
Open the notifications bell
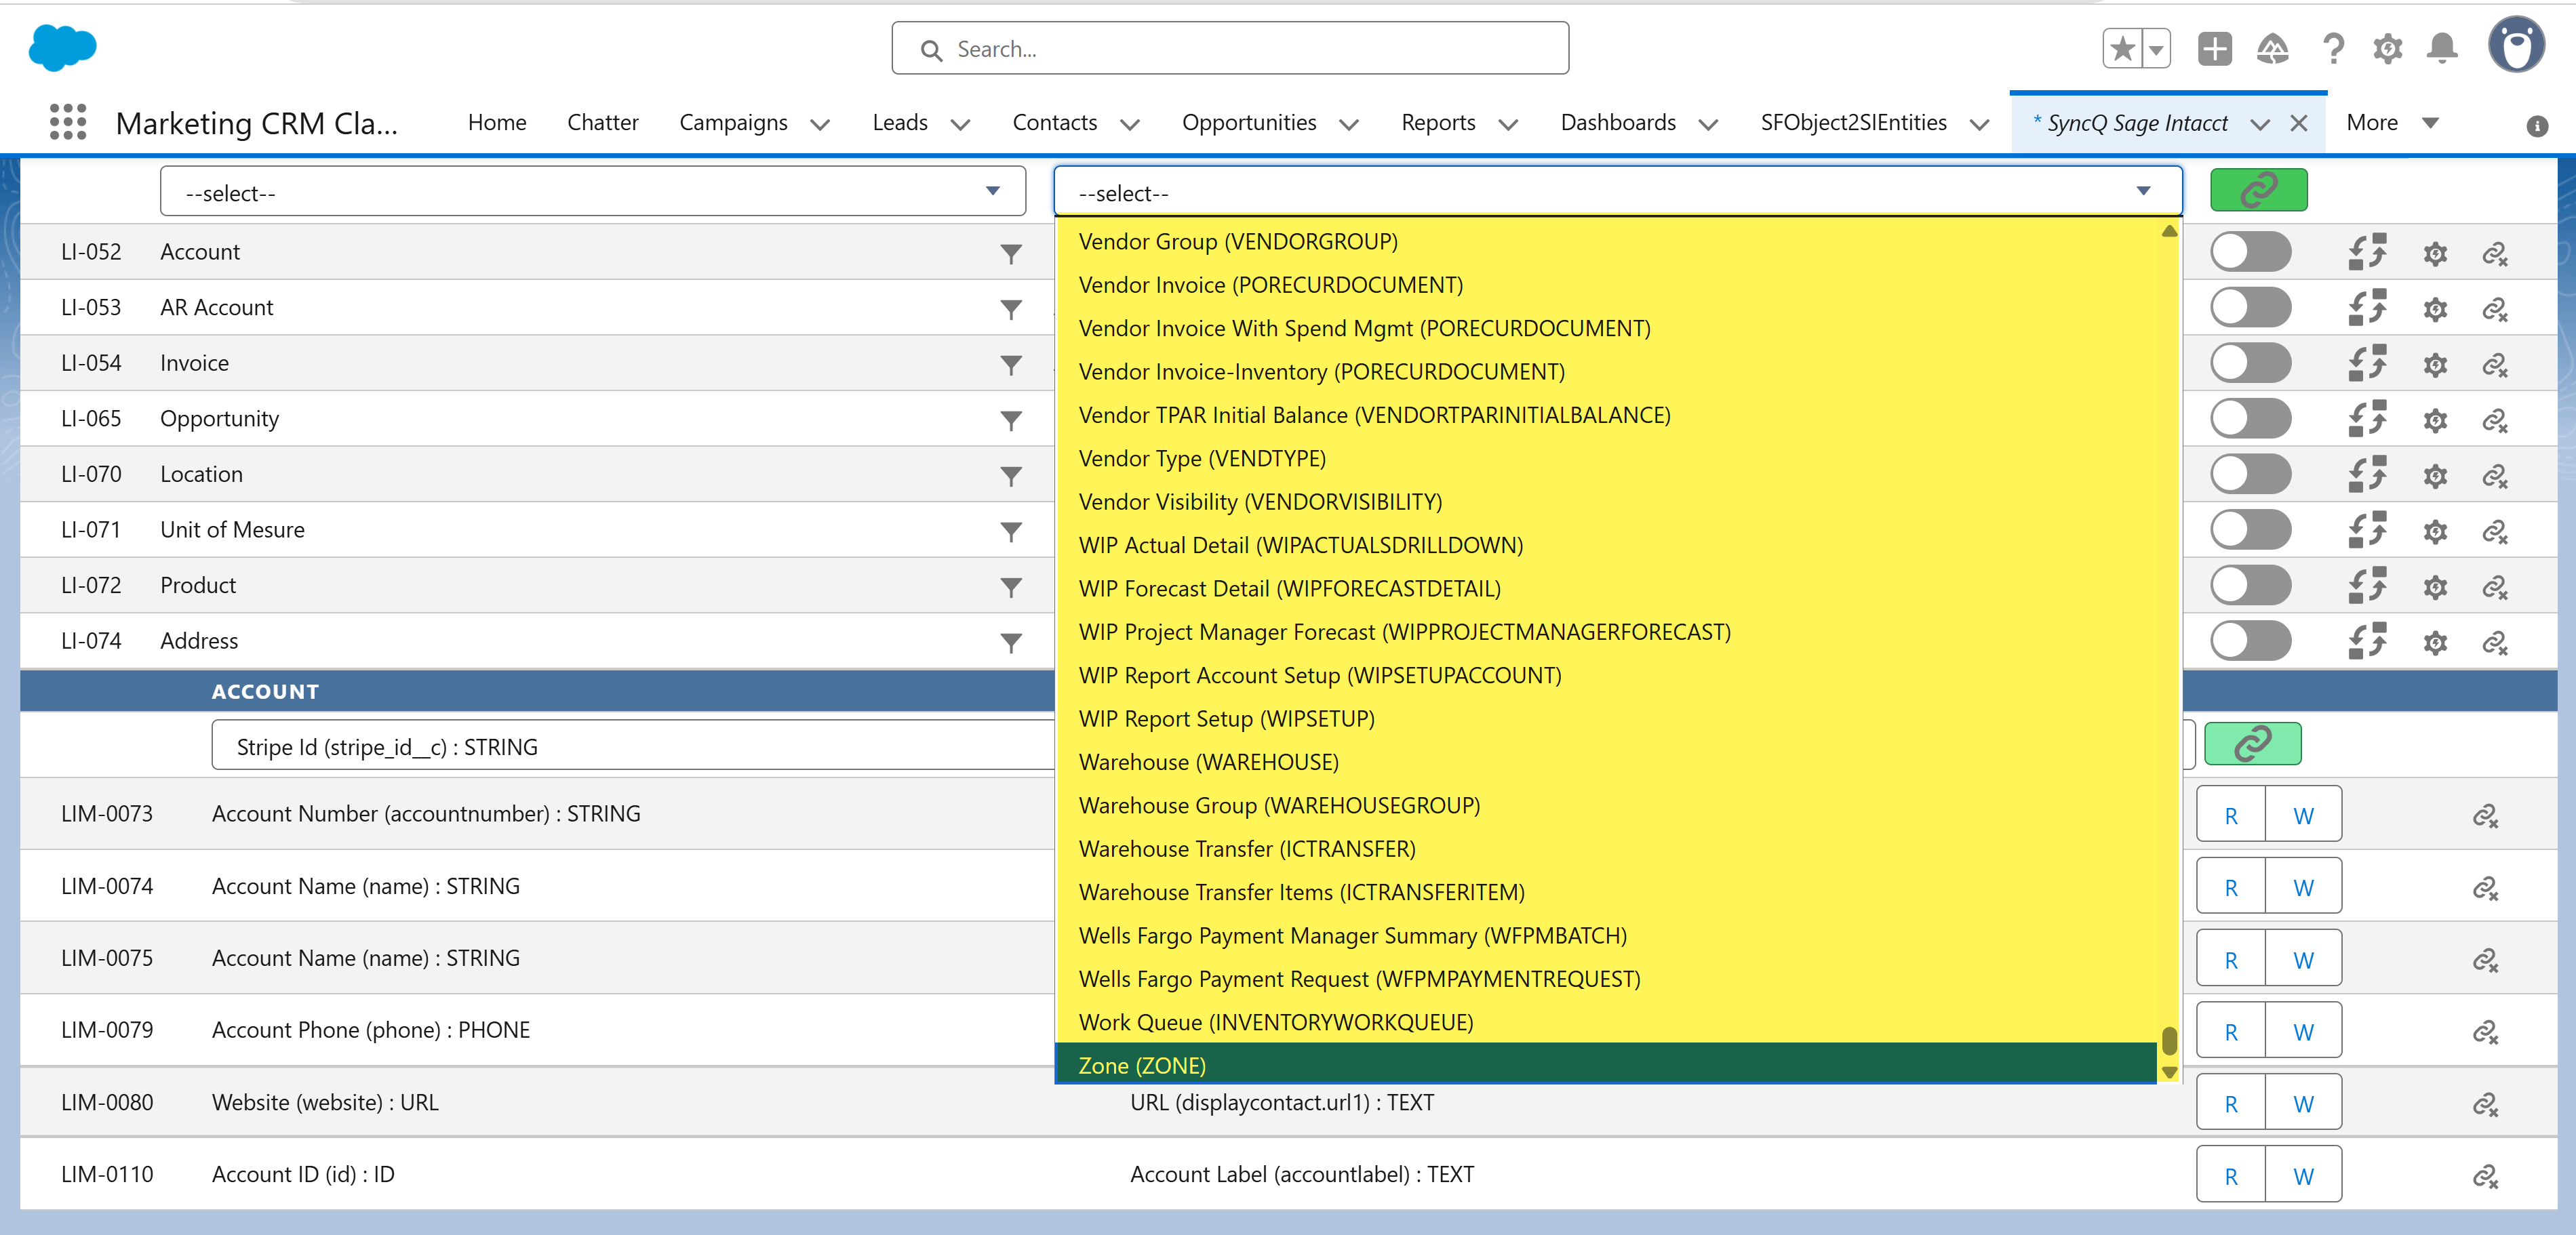(x=2442, y=48)
